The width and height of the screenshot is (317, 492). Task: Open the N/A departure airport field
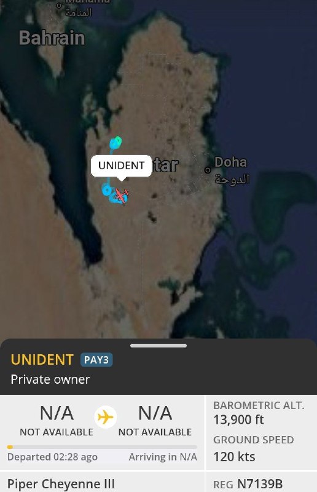click(57, 421)
